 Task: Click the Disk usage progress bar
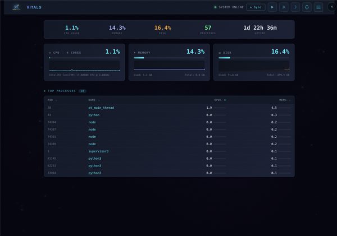(254, 58)
